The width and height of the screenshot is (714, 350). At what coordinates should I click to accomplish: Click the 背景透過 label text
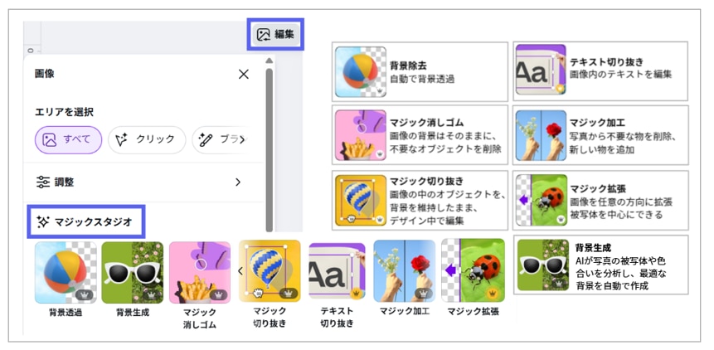pyautogui.click(x=66, y=313)
